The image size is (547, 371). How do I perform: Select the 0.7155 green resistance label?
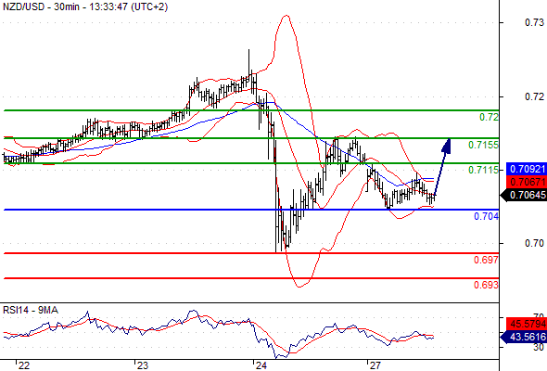coord(484,145)
